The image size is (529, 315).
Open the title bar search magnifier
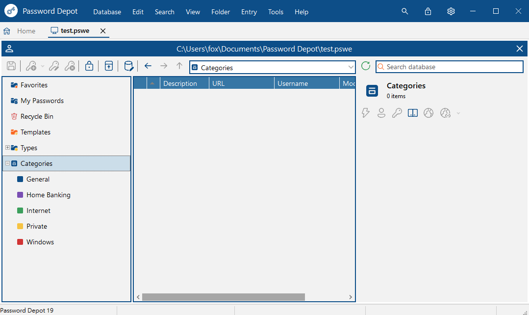(x=405, y=11)
